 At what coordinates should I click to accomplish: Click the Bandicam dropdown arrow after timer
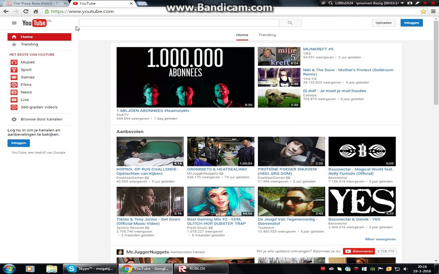click(402, 3)
